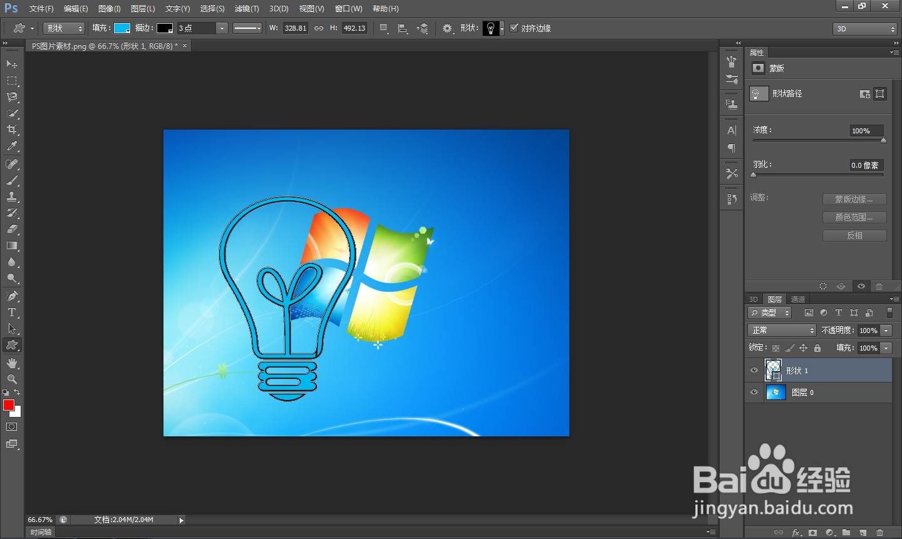Open the 图像(I) menu
This screenshot has width=902, height=539.
pyautogui.click(x=110, y=9)
